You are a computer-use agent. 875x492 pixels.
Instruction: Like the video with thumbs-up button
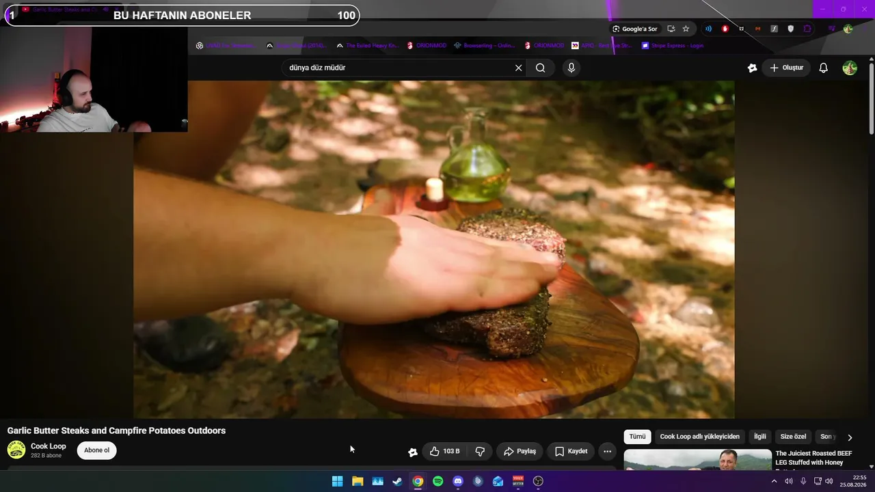click(444, 451)
